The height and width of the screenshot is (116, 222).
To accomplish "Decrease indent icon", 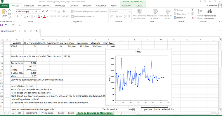I will [64, 16].
